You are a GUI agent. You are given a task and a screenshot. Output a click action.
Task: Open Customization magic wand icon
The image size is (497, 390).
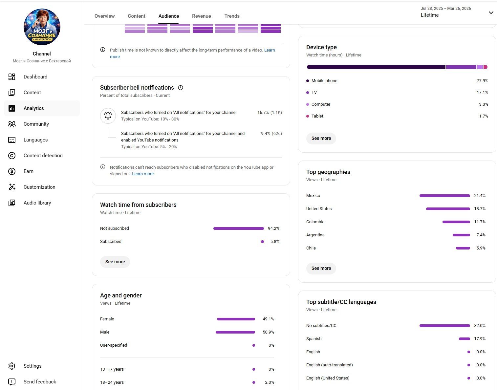coord(12,187)
